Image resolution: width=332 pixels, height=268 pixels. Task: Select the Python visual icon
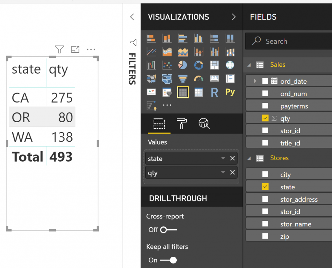[230, 92]
